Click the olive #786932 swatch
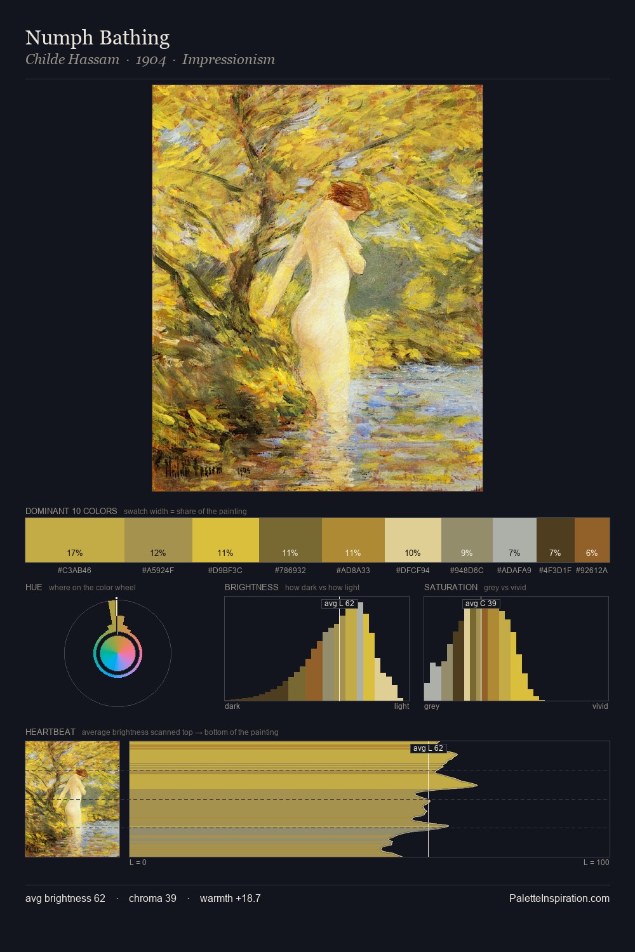635x952 pixels. [x=290, y=540]
